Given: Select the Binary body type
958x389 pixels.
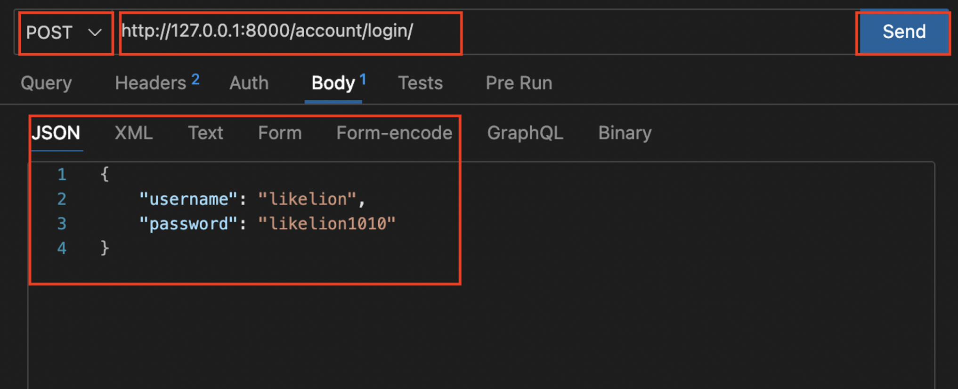Looking at the screenshot, I should click(x=625, y=133).
